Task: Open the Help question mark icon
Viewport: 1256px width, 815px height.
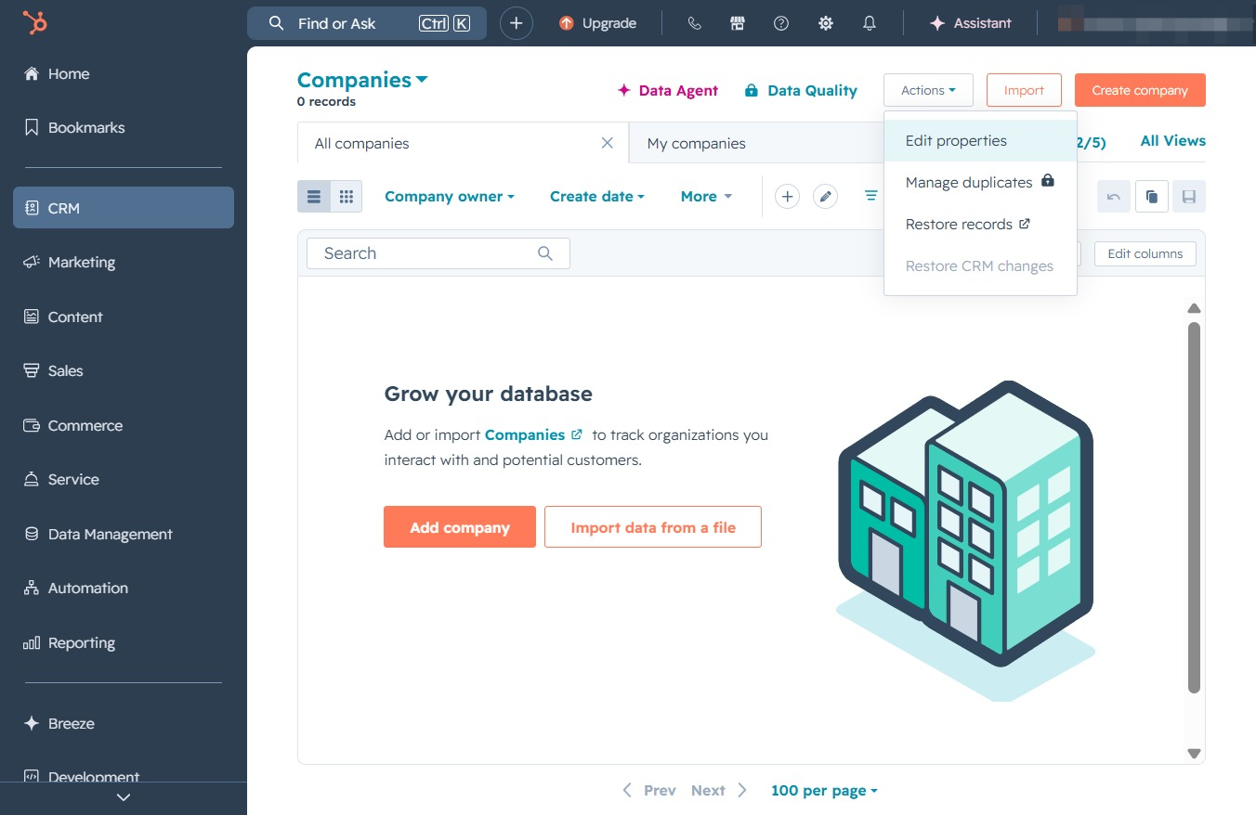Action: pyautogui.click(x=781, y=23)
